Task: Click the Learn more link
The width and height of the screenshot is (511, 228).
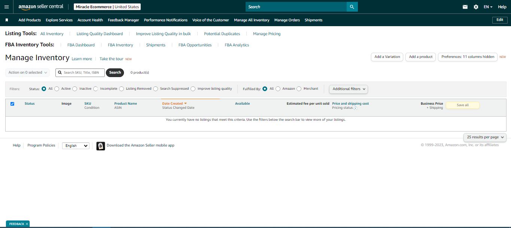Action: pos(82,59)
